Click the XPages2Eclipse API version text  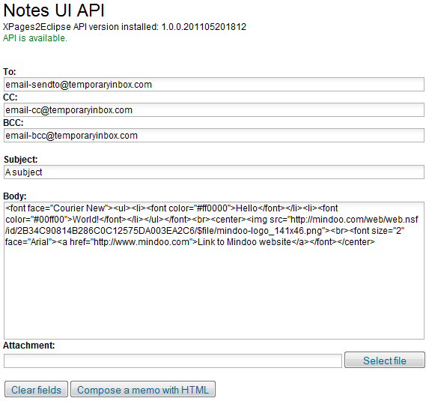124,27
